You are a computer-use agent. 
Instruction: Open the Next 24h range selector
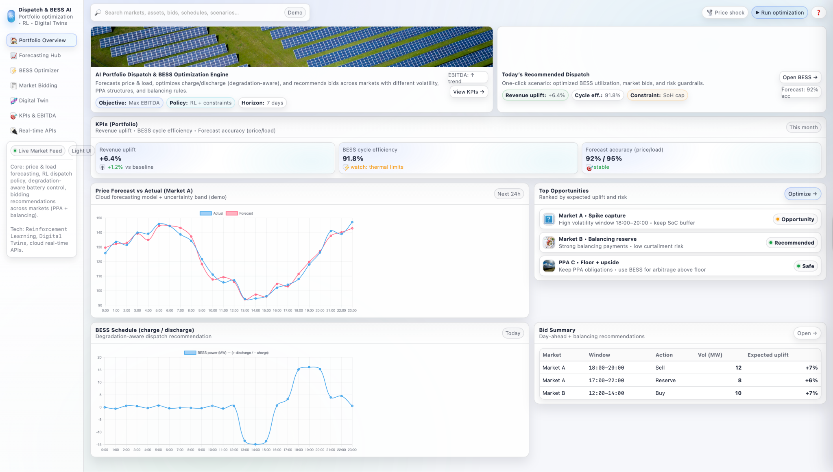(x=508, y=194)
